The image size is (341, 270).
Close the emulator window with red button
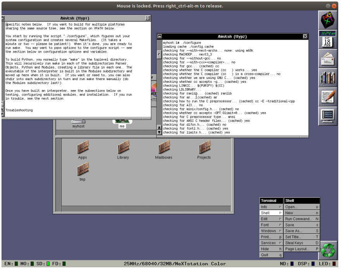(x=334, y=6)
